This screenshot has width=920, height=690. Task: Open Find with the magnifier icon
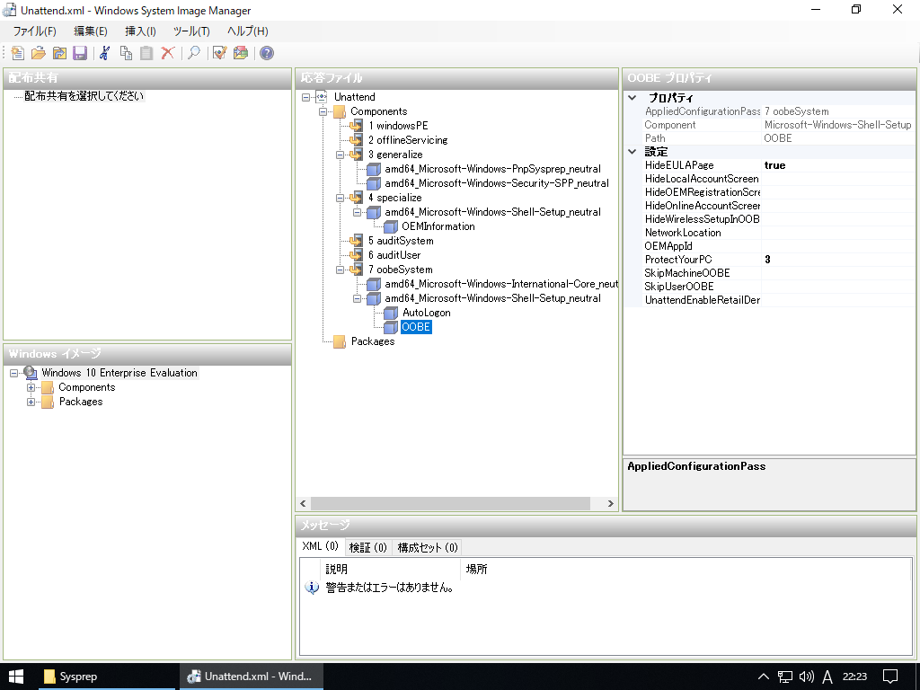pyautogui.click(x=194, y=53)
